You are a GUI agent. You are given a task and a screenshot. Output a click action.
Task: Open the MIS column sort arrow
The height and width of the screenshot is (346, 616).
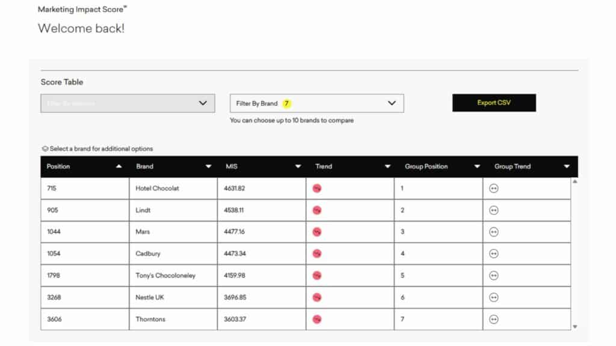point(298,166)
